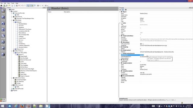Viewport: 193px width, 108px height.
Task: Click the green plus Add toolbar icon
Action: point(4,6)
